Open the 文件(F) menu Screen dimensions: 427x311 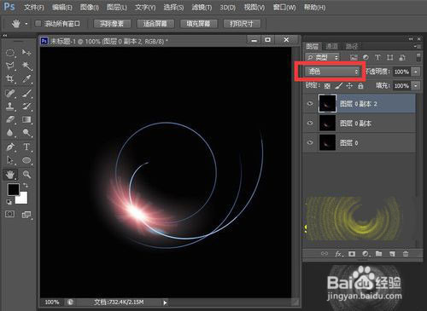[x=34, y=8]
